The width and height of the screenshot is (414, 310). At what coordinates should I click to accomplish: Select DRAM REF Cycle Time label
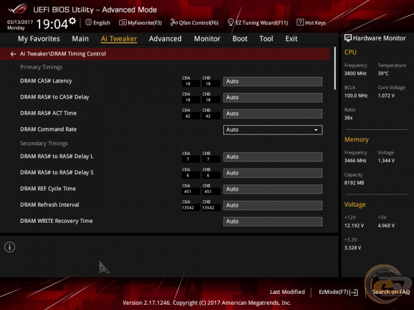[48, 189]
